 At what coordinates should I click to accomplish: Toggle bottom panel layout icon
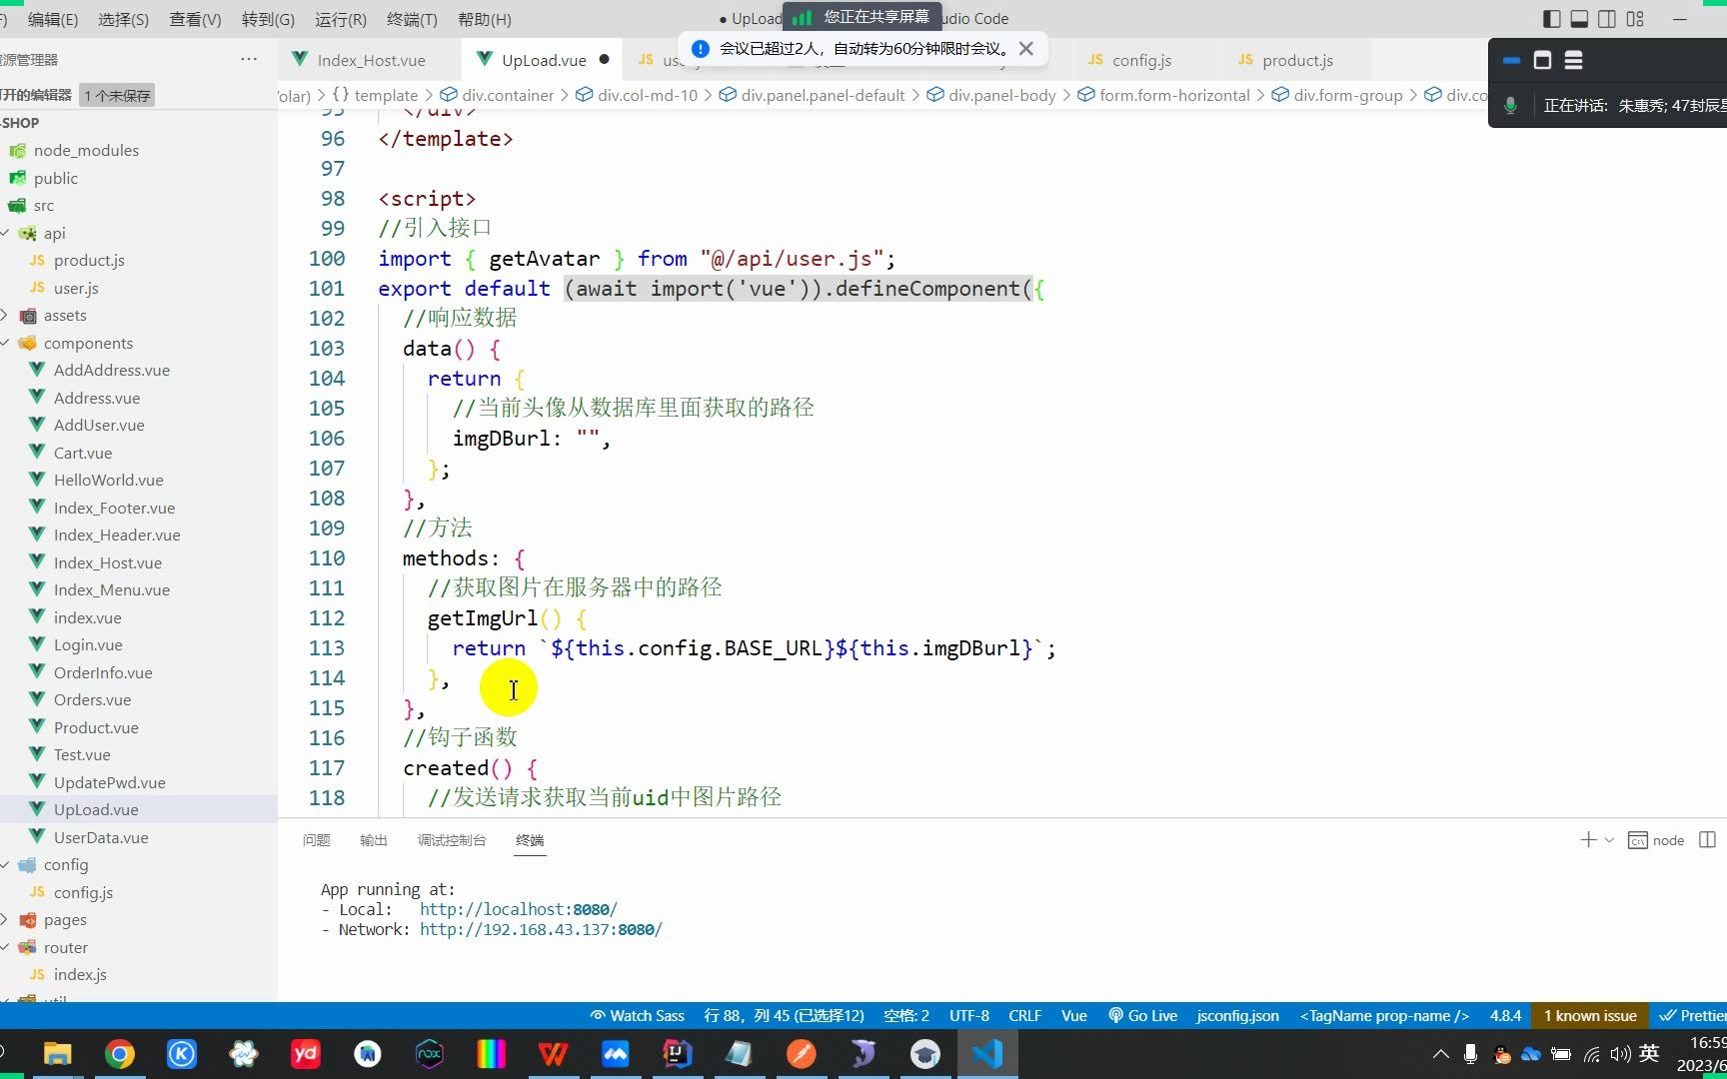click(1579, 19)
